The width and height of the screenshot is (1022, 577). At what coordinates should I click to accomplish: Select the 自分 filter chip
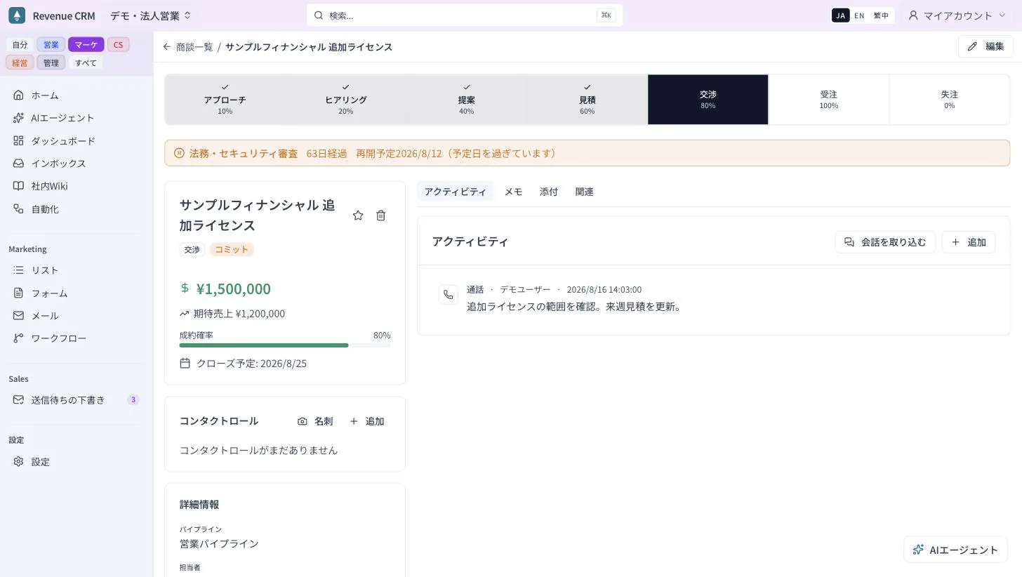pos(20,44)
